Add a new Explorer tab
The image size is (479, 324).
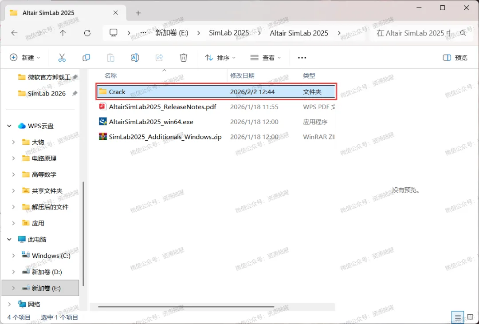point(138,13)
